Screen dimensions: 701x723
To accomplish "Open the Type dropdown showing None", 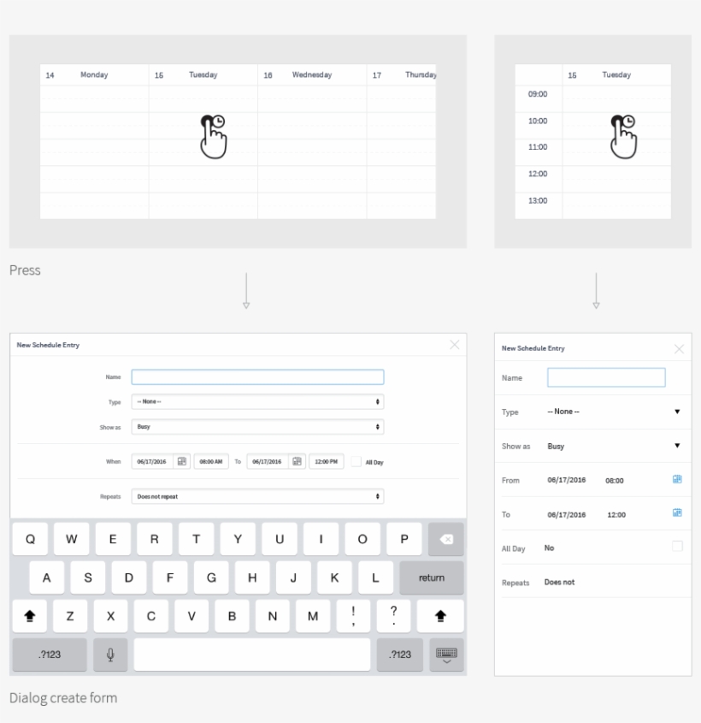I will click(258, 401).
